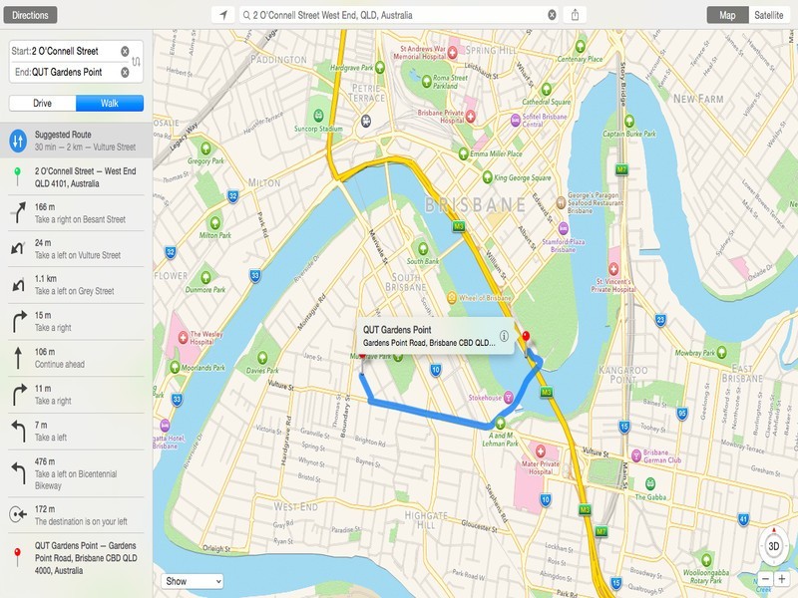Clear the Start 2 O'Connell Street field

(125, 51)
